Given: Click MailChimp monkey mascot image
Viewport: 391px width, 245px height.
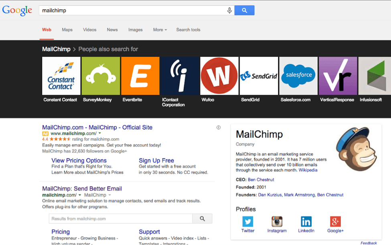Looking at the screenshot, I should coord(356,149).
